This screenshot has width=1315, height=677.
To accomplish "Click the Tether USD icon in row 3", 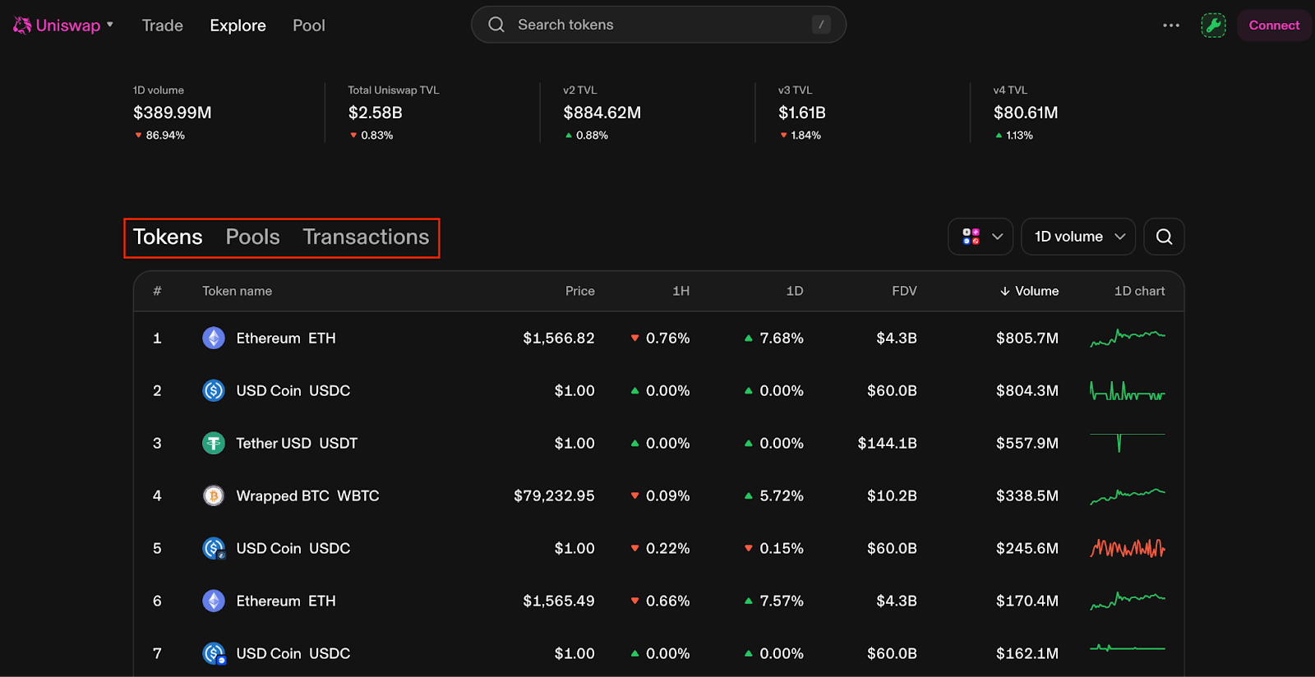I will coord(214,443).
